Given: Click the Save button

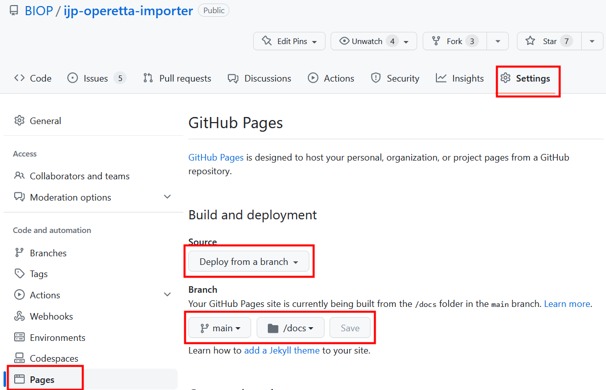Looking at the screenshot, I should click(350, 328).
